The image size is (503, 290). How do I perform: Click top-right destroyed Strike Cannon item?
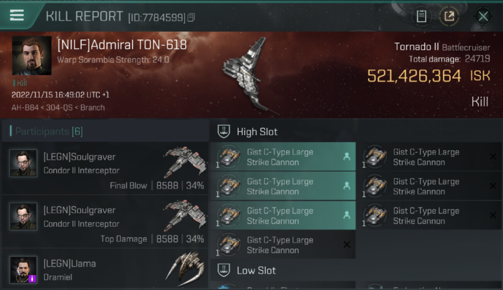429,157
